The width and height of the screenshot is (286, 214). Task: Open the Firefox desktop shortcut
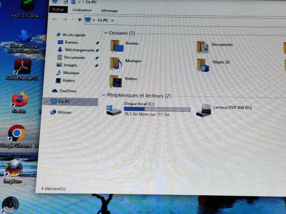pyautogui.click(x=19, y=102)
